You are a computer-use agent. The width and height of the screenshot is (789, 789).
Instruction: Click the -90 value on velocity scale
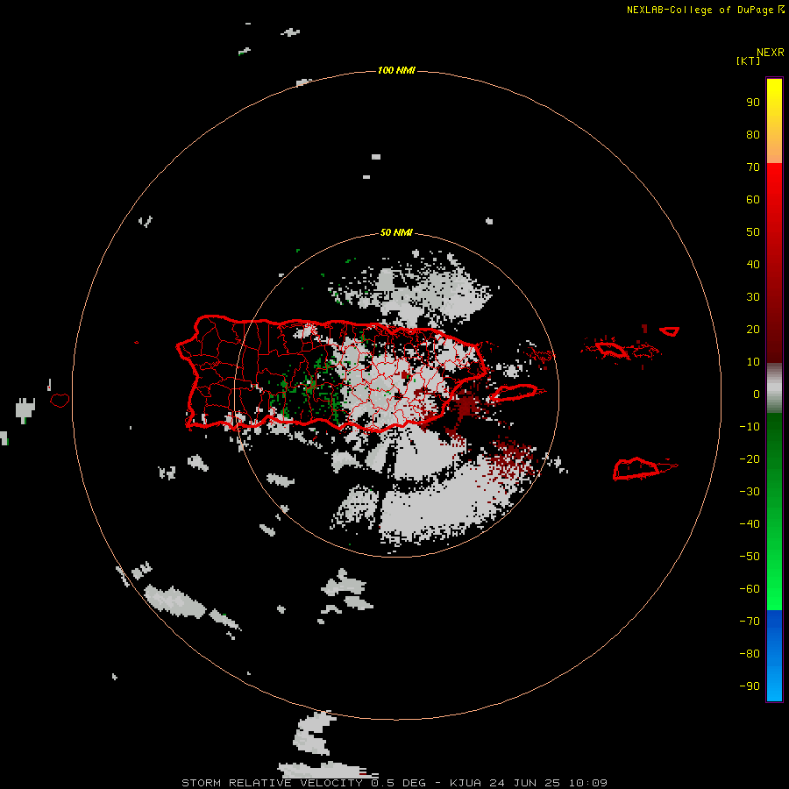click(x=750, y=686)
